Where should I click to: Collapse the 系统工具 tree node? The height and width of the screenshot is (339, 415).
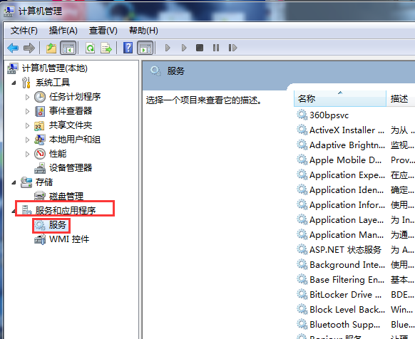tap(14, 83)
